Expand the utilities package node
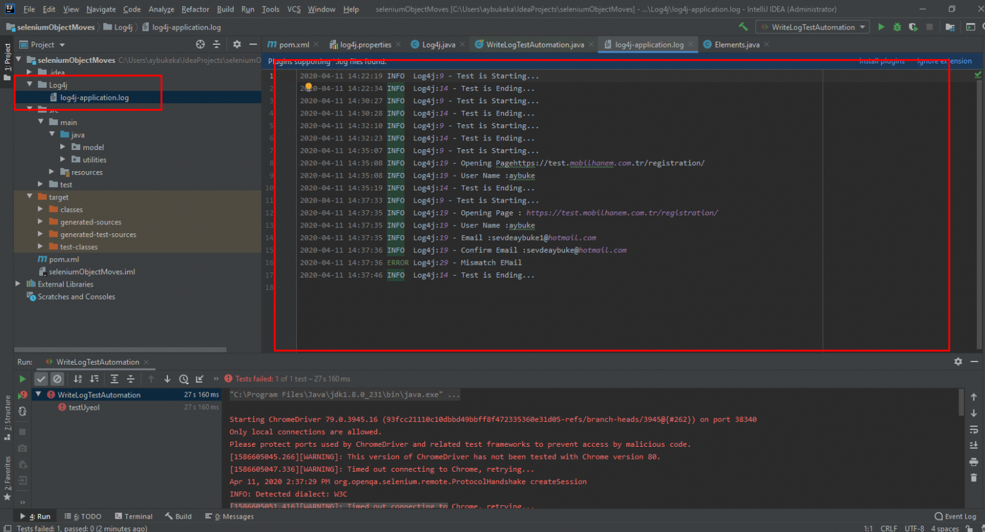 63,160
